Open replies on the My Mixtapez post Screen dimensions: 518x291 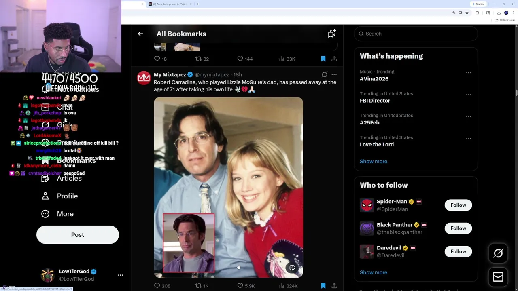(162, 286)
